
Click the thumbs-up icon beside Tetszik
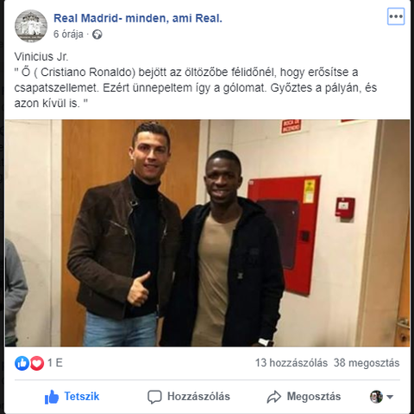pyautogui.click(x=52, y=397)
